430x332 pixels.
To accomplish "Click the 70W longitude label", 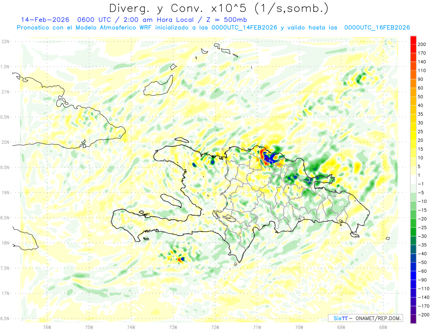I will 299,327.
